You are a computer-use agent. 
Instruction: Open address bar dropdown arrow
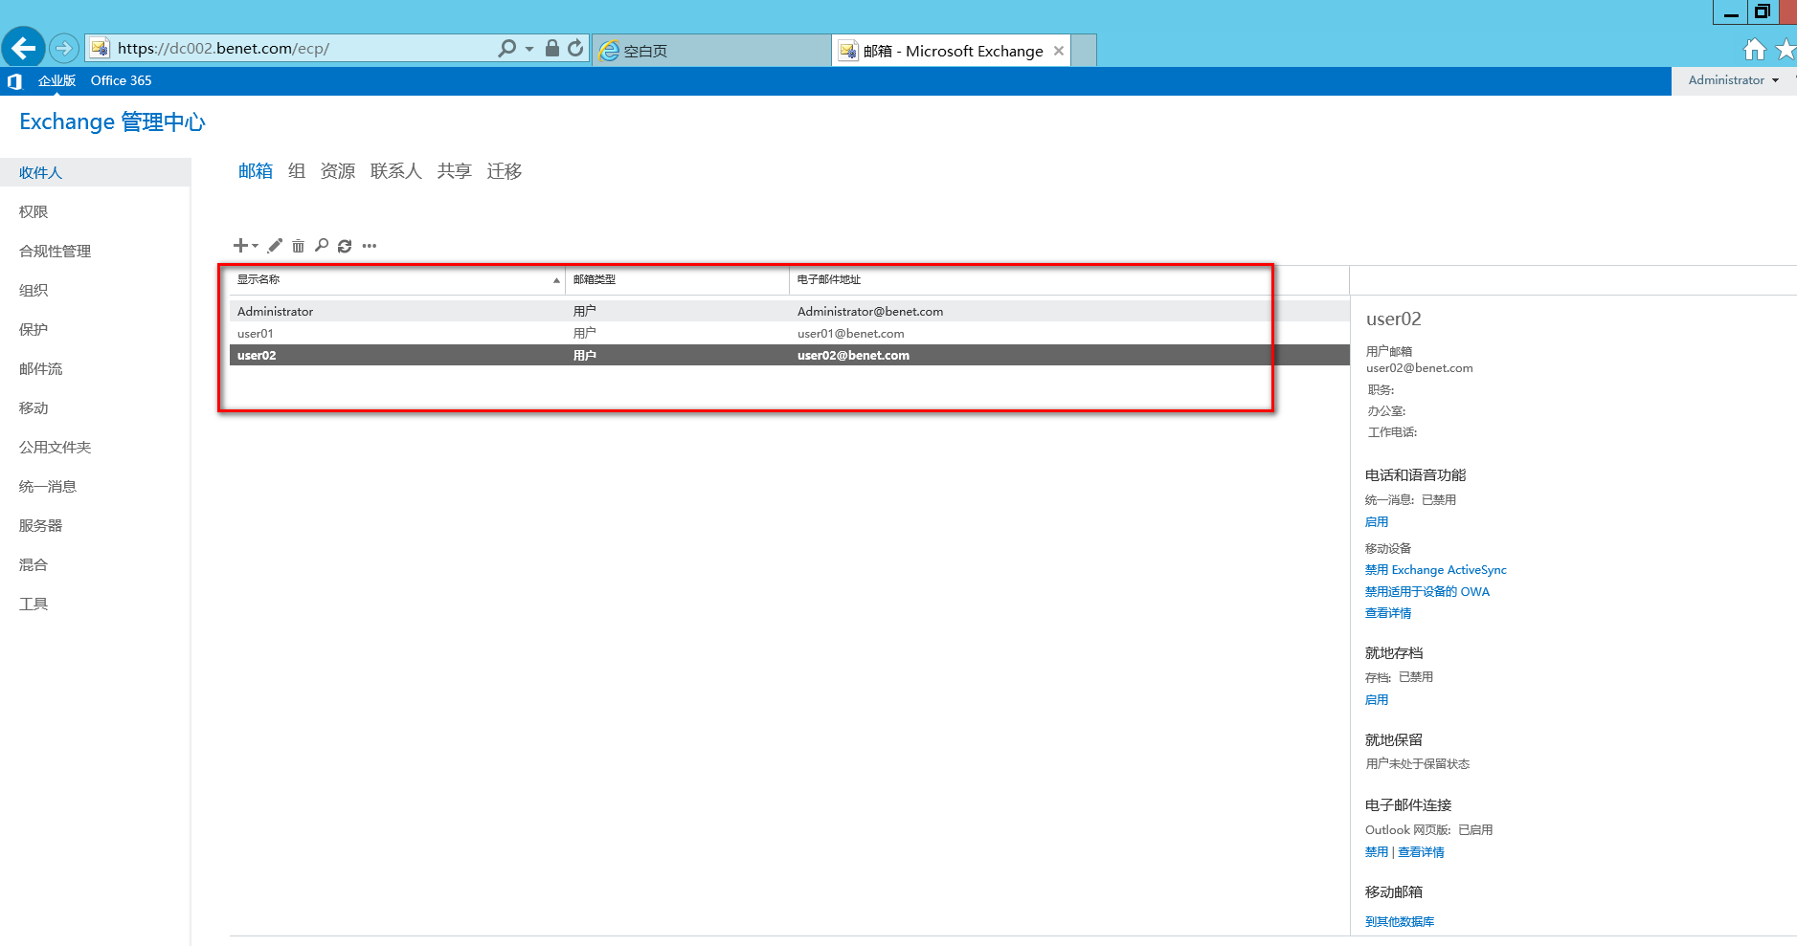[x=529, y=49]
